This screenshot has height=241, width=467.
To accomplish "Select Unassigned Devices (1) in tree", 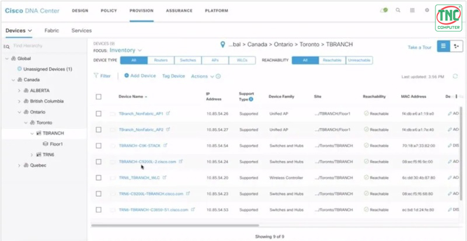I will 48,69.
